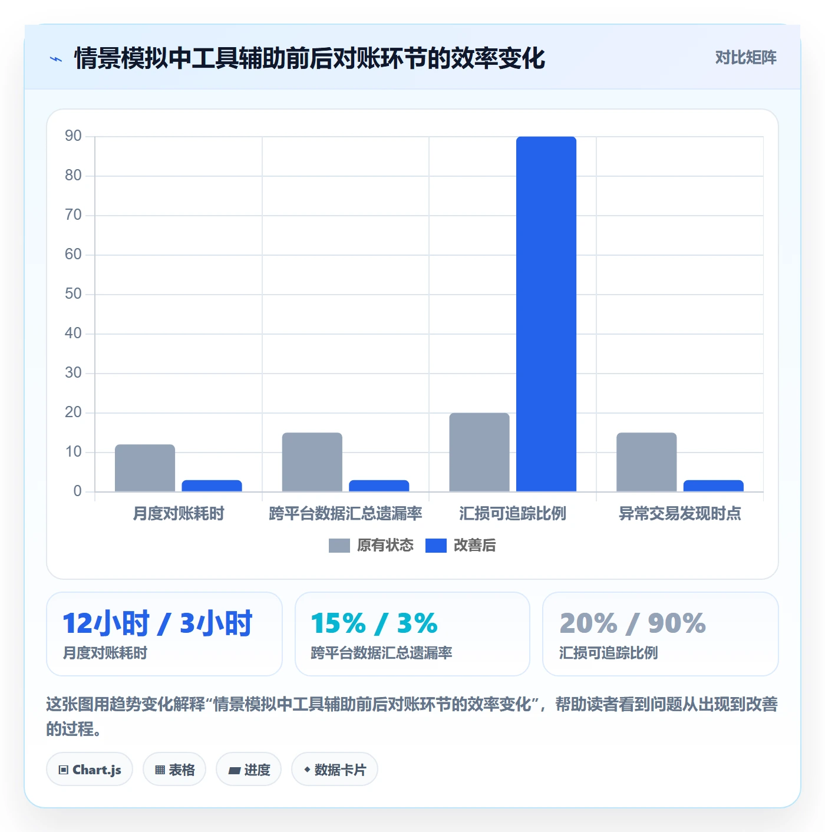Image resolution: width=825 pixels, height=832 pixels.
Task: Click the lightning bolt icon beside the title
Action: point(56,59)
